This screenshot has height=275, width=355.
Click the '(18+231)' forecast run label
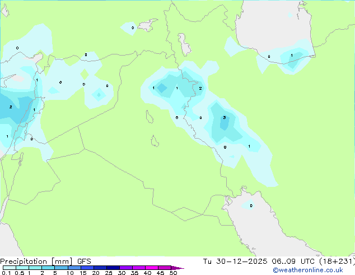337,262
